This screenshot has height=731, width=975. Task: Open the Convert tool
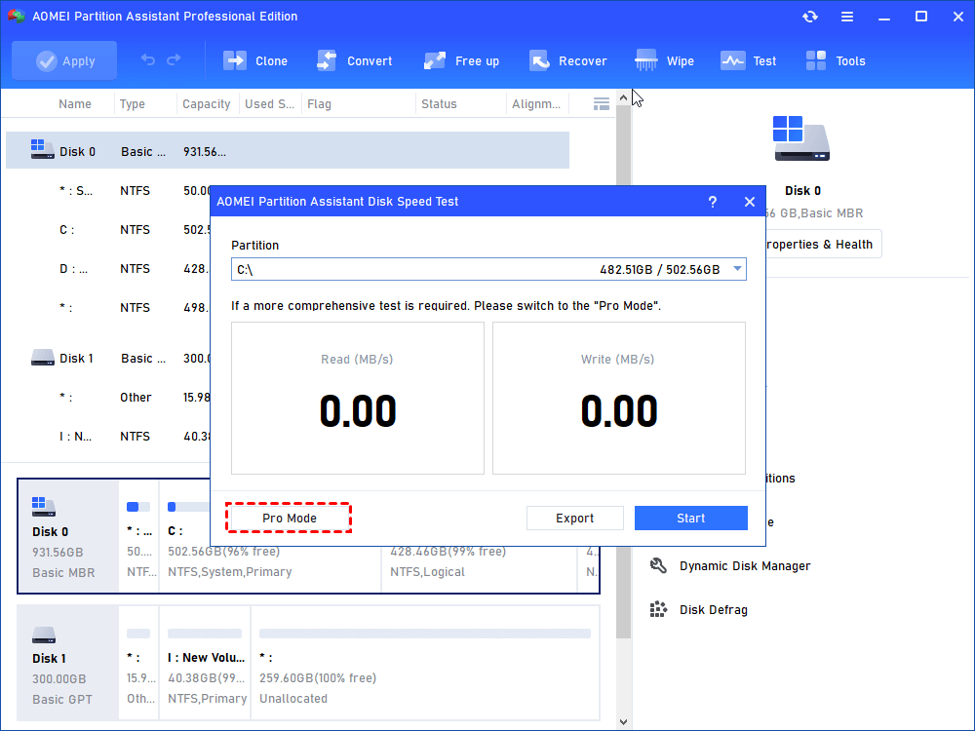[327, 60]
